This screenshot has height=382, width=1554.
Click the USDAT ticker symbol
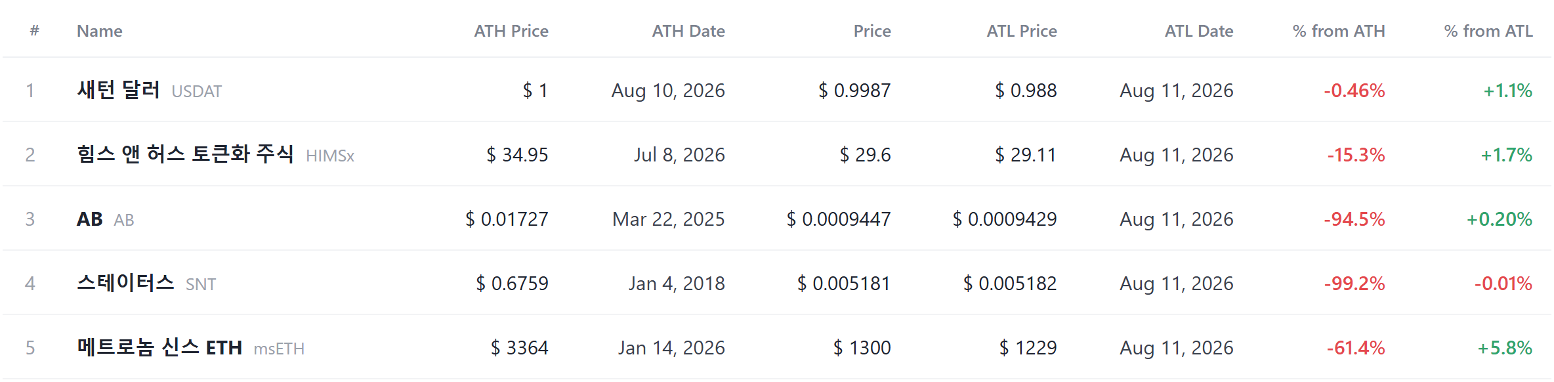[197, 91]
